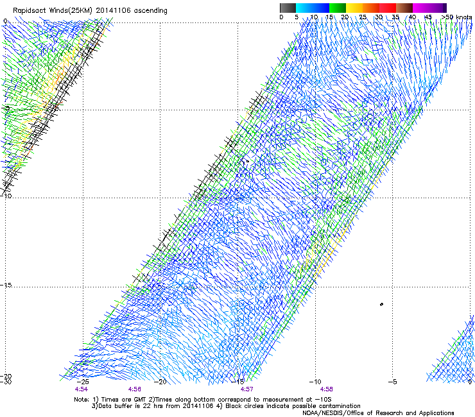The width and height of the screenshot is (475, 417).
Task: Click the blue 5–15 knot gradient segment
Action: coord(313,8)
